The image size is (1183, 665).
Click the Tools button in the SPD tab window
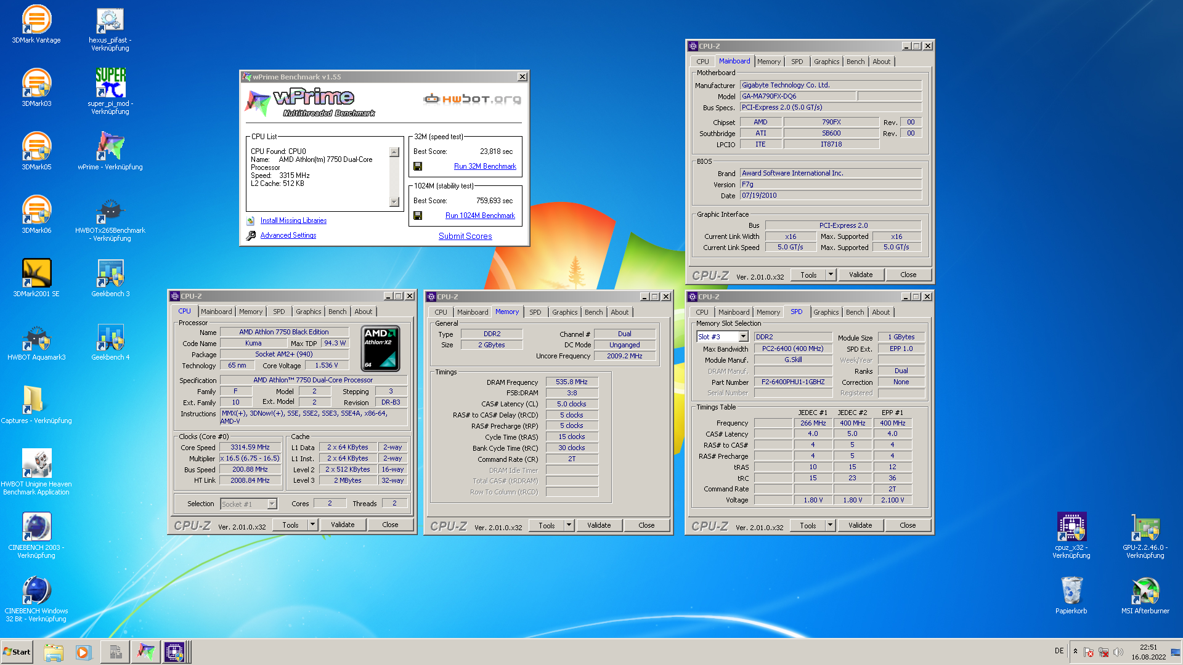(808, 525)
